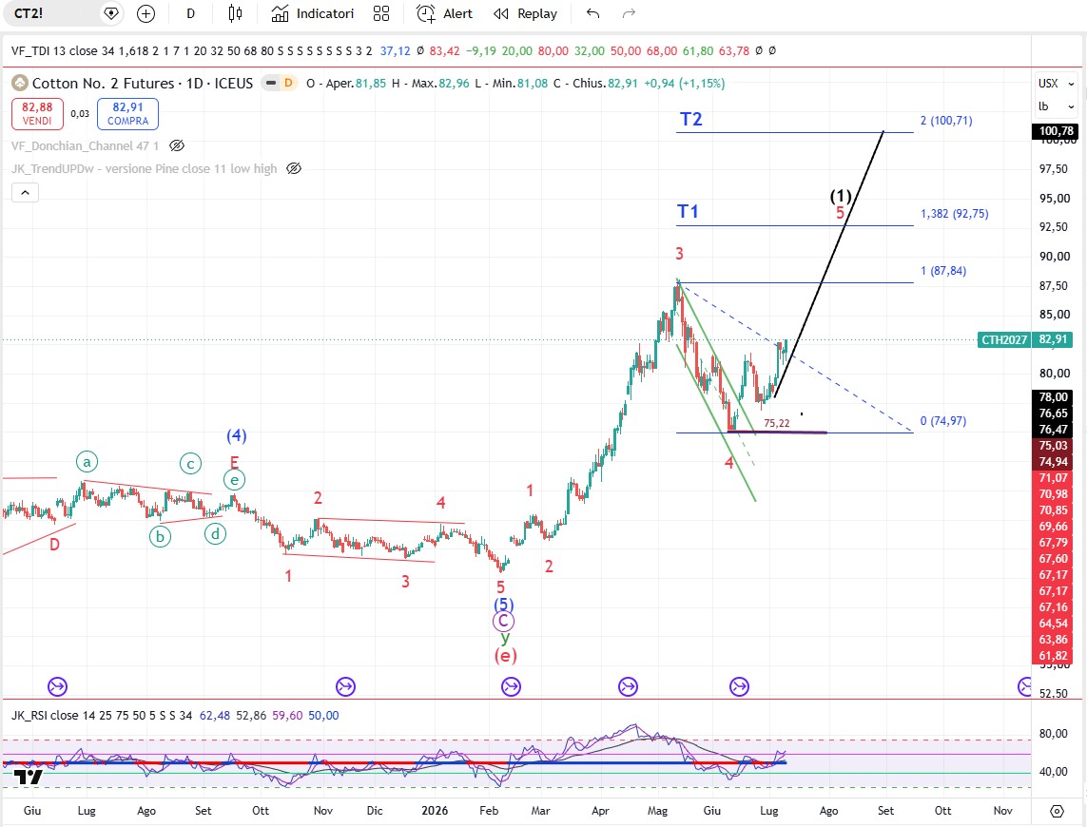The width and height of the screenshot is (1087, 827).
Task: Open the lb unit dropdown
Action: (x=1056, y=106)
